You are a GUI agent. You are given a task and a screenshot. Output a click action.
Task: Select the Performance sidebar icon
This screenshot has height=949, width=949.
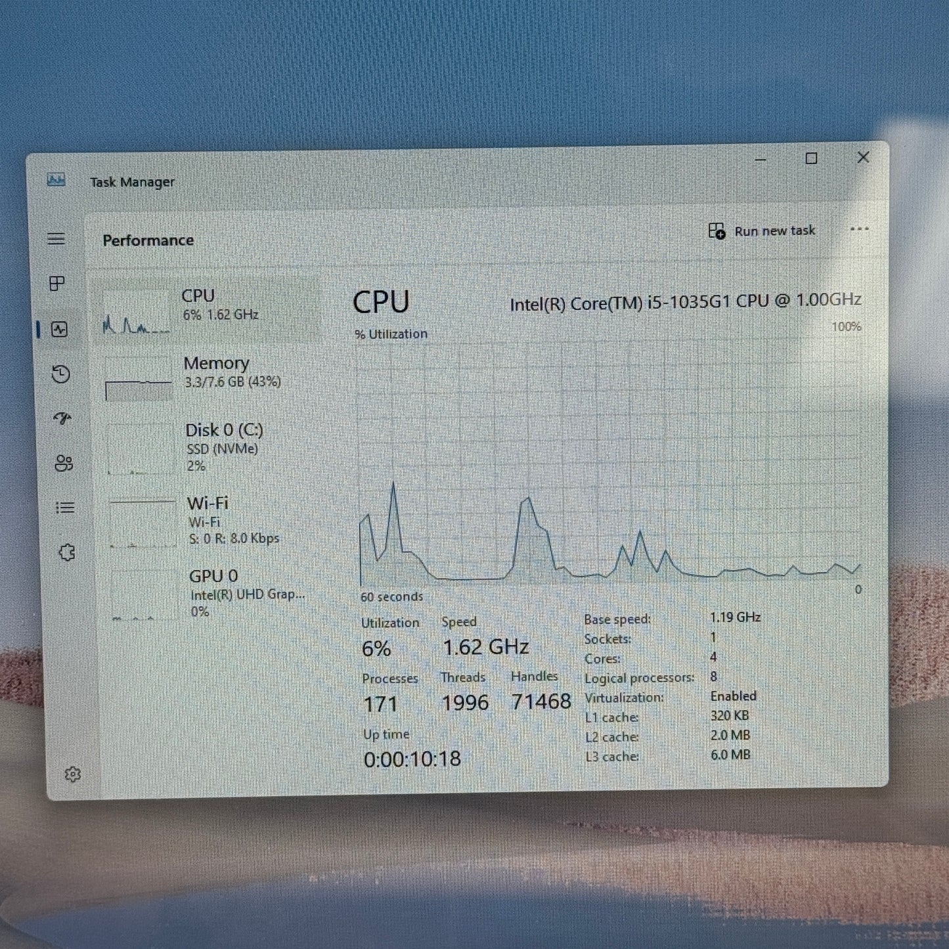[59, 330]
